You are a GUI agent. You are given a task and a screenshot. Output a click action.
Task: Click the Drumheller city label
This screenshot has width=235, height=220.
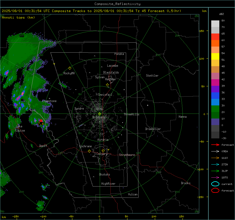pyautogui.click(x=153, y=129)
